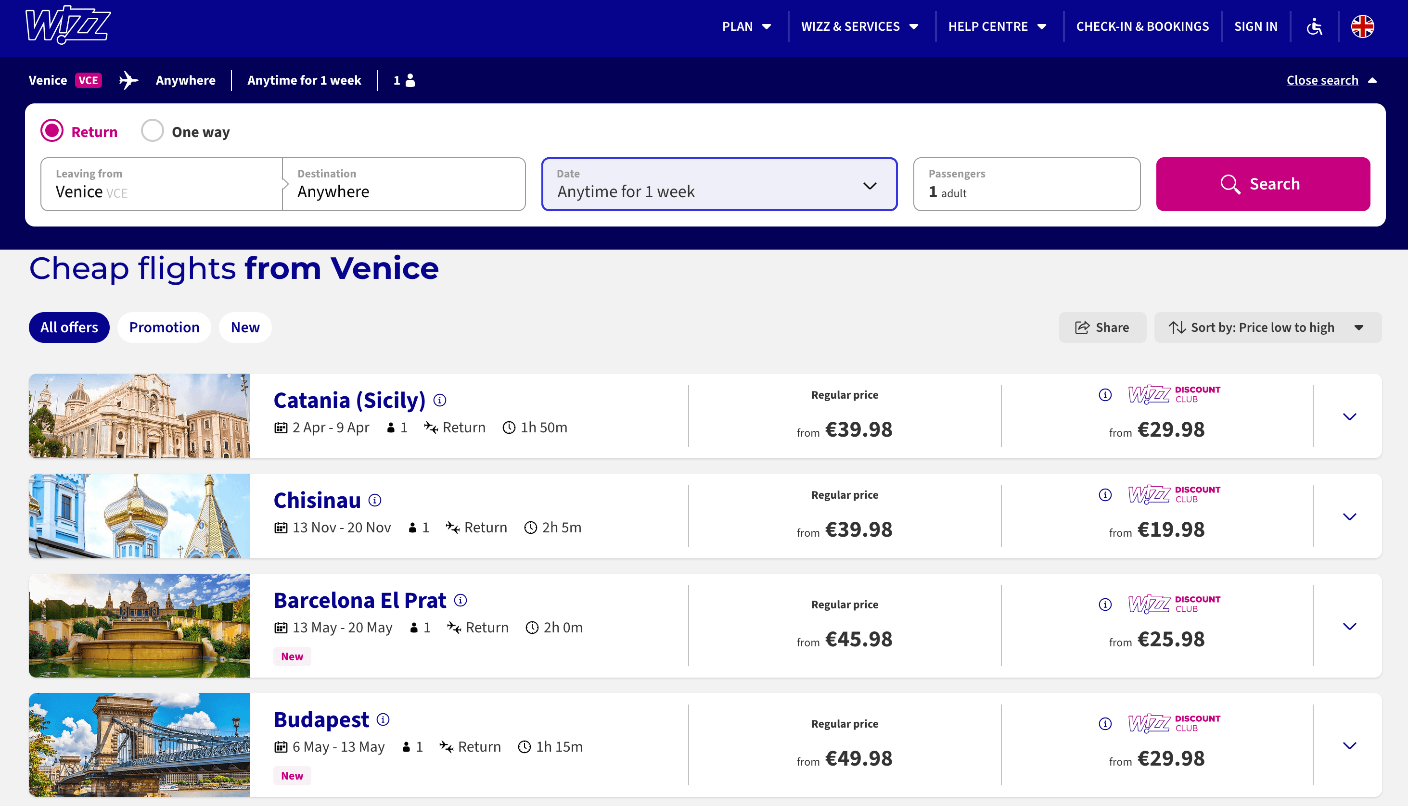Viewport: 1408px width, 806px height.
Task: Expand the date selector dropdown
Action: 869,184
